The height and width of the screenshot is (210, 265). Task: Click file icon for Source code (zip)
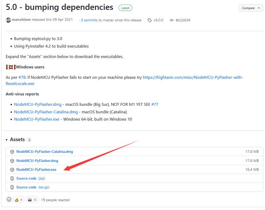point(12,178)
